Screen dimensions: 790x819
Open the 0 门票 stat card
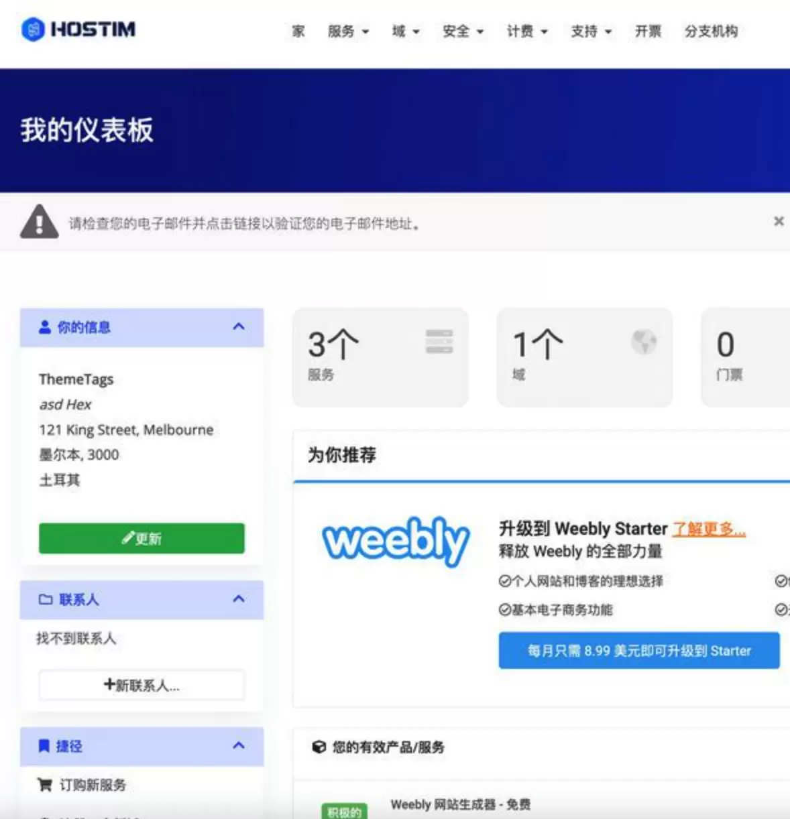(x=746, y=357)
